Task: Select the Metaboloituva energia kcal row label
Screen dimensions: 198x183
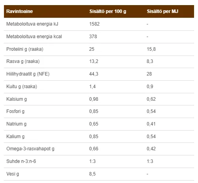Action: (34, 37)
